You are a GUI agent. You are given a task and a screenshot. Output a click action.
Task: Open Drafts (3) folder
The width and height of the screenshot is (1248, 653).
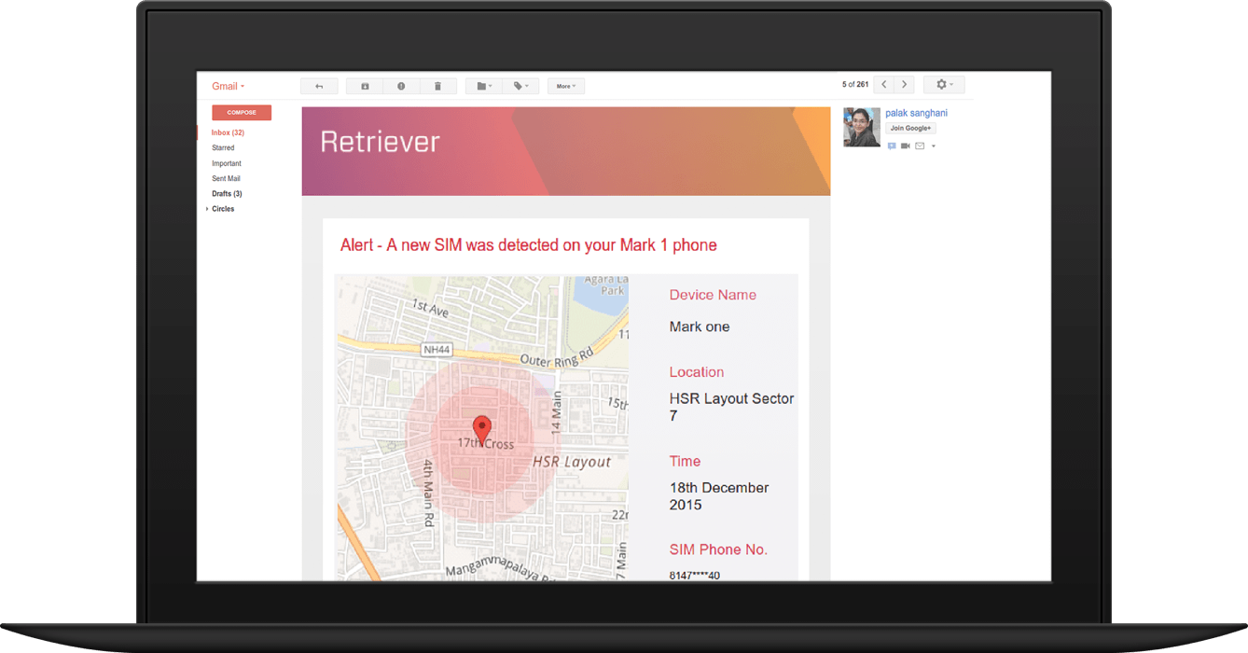tap(227, 194)
